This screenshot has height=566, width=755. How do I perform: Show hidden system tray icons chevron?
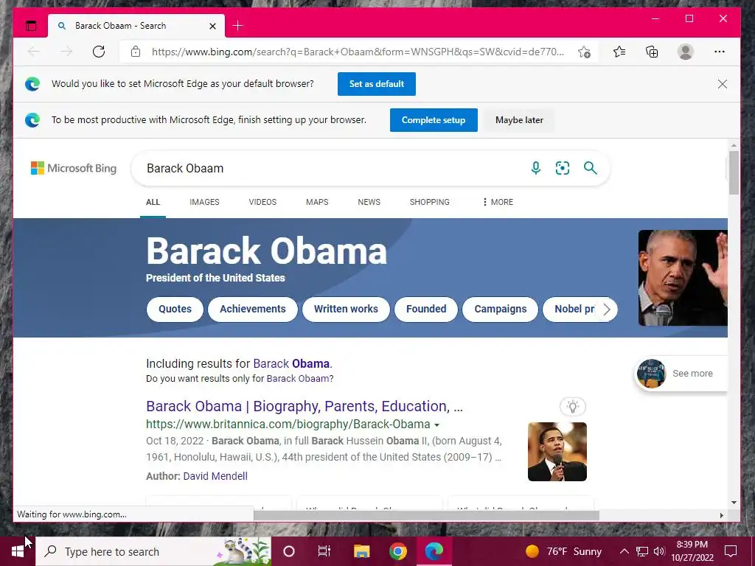tap(624, 551)
